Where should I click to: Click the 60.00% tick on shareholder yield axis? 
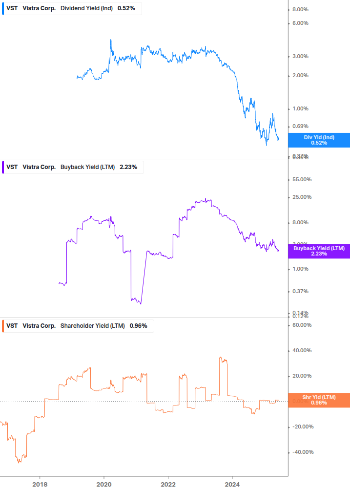[x=302, y=325]
